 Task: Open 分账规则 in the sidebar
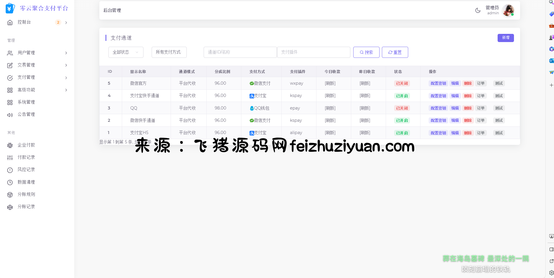pos(26,194)
